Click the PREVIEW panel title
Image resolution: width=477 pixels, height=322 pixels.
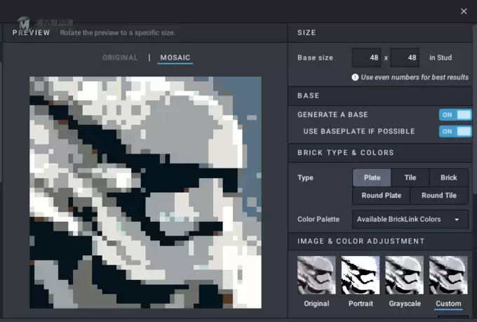point(31,32)
